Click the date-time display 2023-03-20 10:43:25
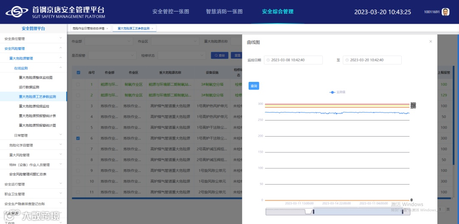 (382, 12)
